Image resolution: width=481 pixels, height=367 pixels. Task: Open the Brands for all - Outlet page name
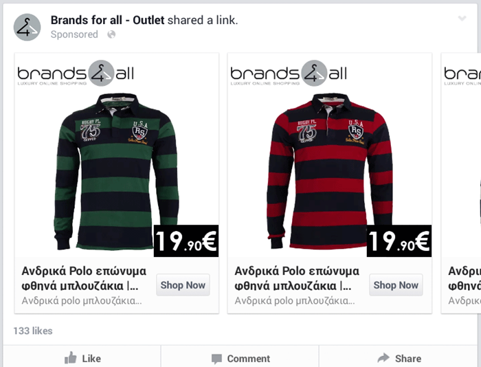[108, 20]
